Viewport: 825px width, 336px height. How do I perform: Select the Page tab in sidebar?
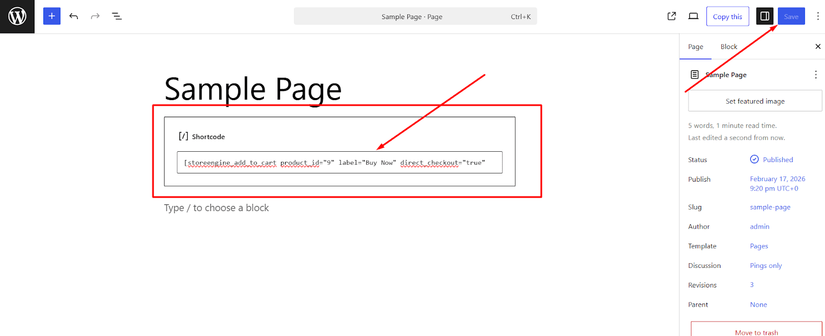(695, 46)
